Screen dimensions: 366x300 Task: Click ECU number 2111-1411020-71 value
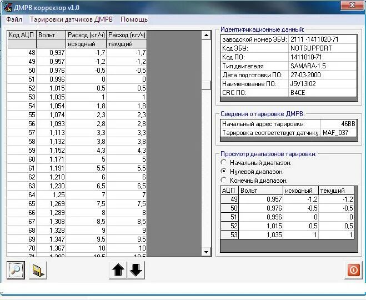[323, 39]
